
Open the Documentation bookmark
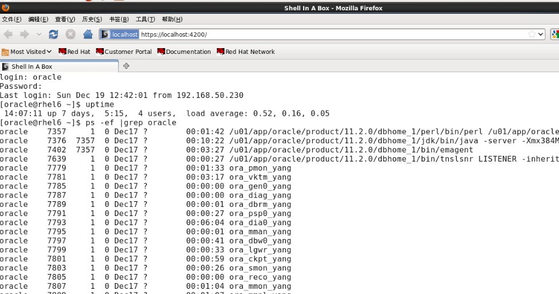184,52
